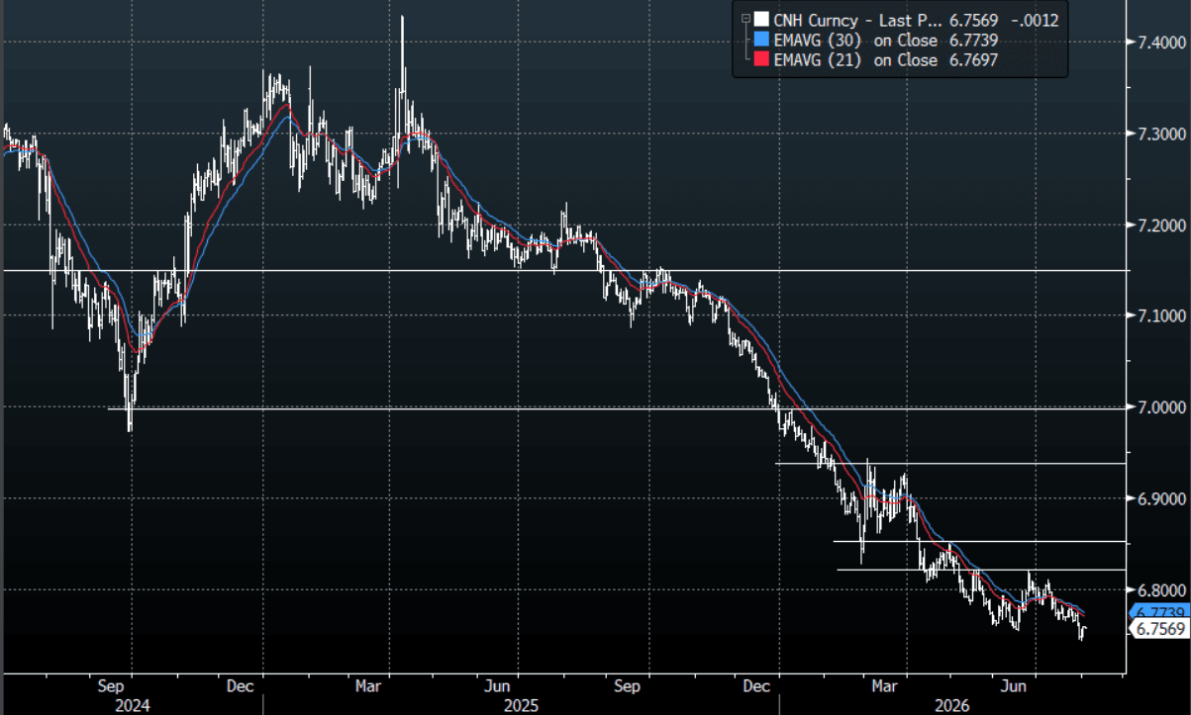Image resolution: width=1191 pixels, height=715 pixels.
Task: Click the 2025 year label on time axis
Action: click(x=521, y=705)
